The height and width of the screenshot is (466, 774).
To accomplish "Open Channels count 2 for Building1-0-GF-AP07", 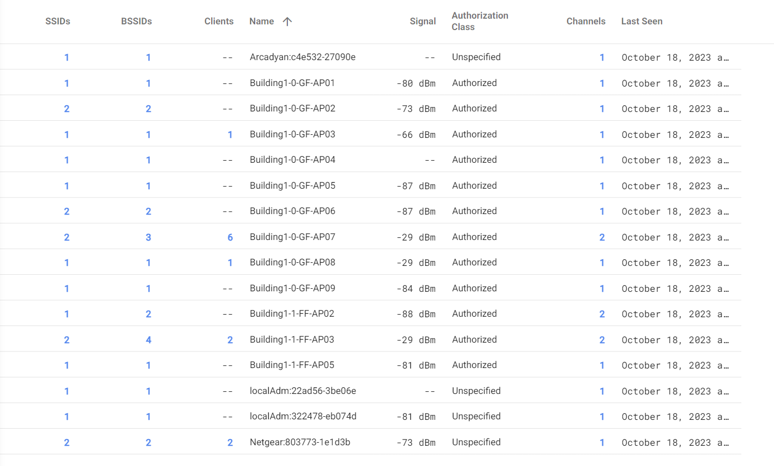I will point(602,237).
